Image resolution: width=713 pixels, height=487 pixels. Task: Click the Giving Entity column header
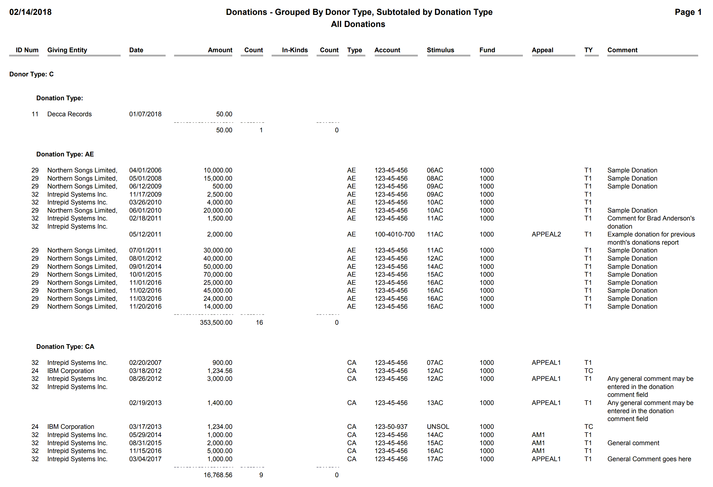67,50
